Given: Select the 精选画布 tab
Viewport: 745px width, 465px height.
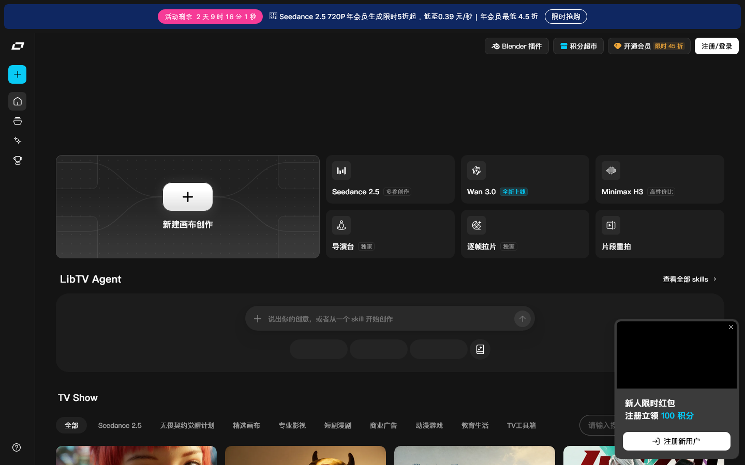Looking at the screenshot, I should [x=246, y=425].
